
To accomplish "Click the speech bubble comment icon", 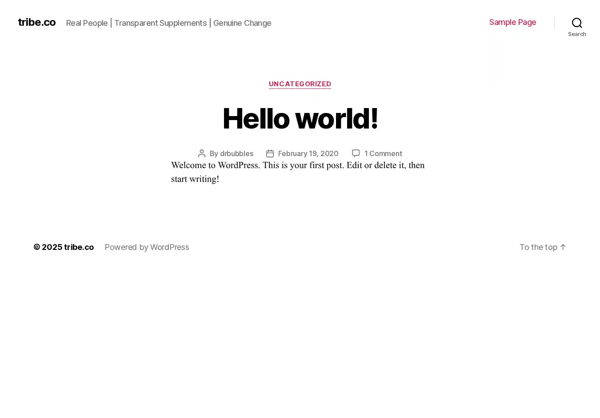I will (x=356, y=153).
